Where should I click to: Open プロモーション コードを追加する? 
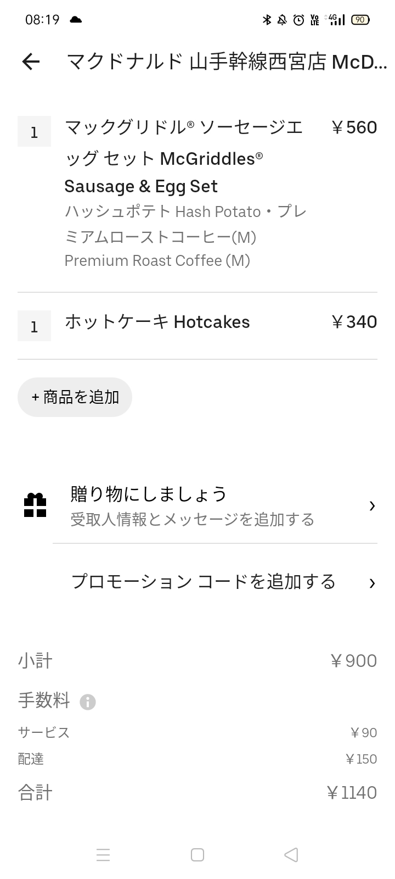215,582
